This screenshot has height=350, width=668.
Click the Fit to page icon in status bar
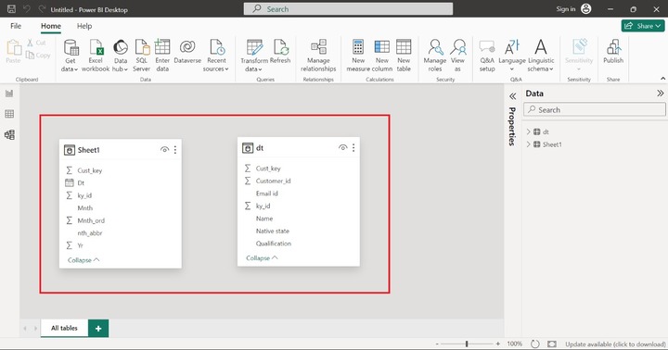(552, 344)
